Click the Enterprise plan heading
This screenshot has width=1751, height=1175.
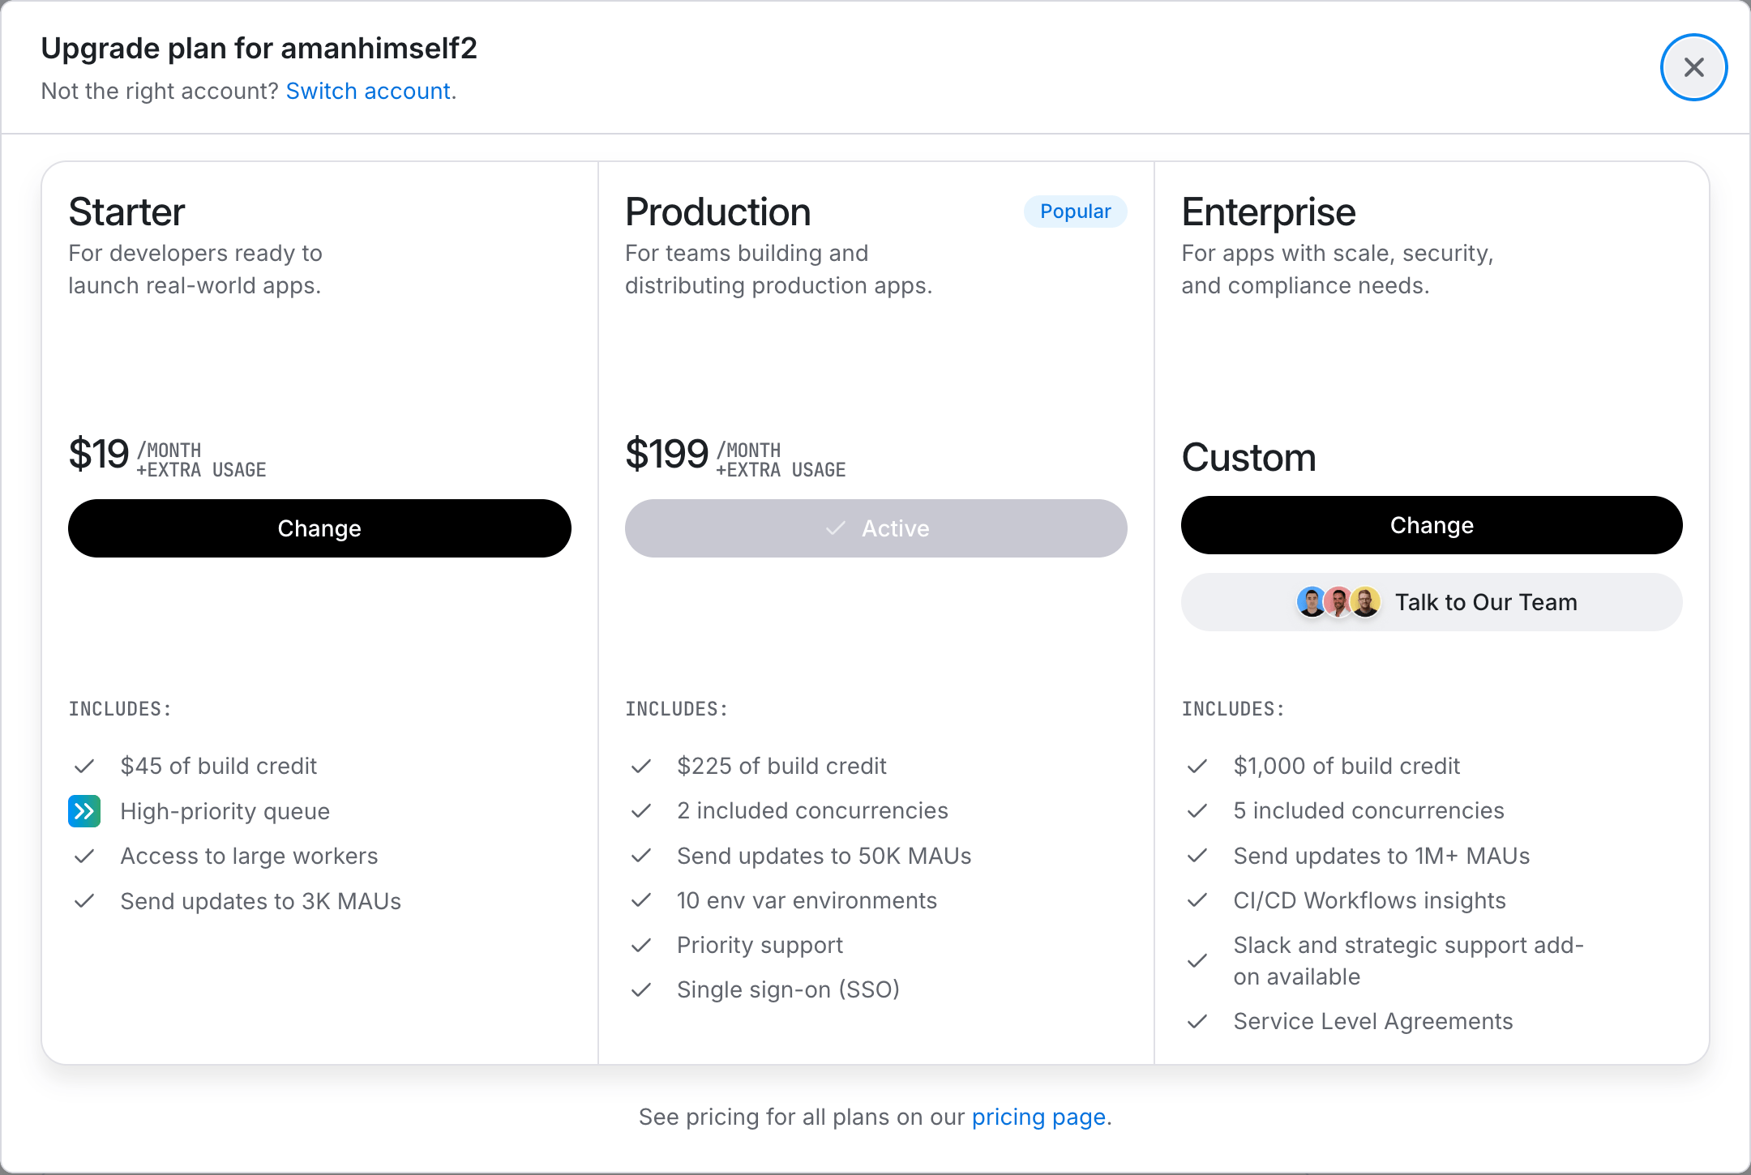[x=1269, y=212]
